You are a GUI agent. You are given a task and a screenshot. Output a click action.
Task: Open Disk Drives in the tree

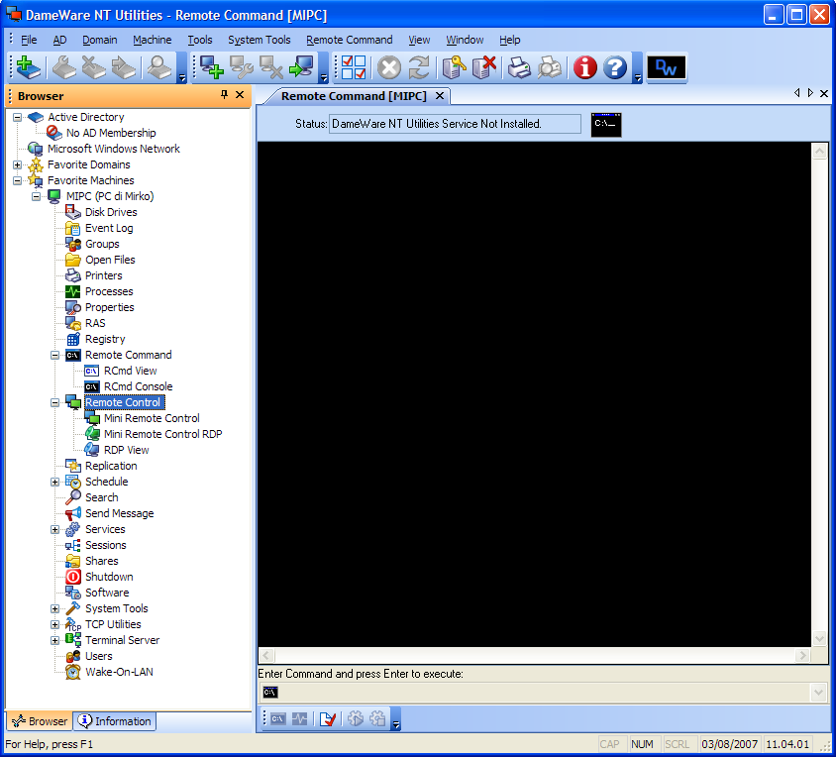click(111, 212)
